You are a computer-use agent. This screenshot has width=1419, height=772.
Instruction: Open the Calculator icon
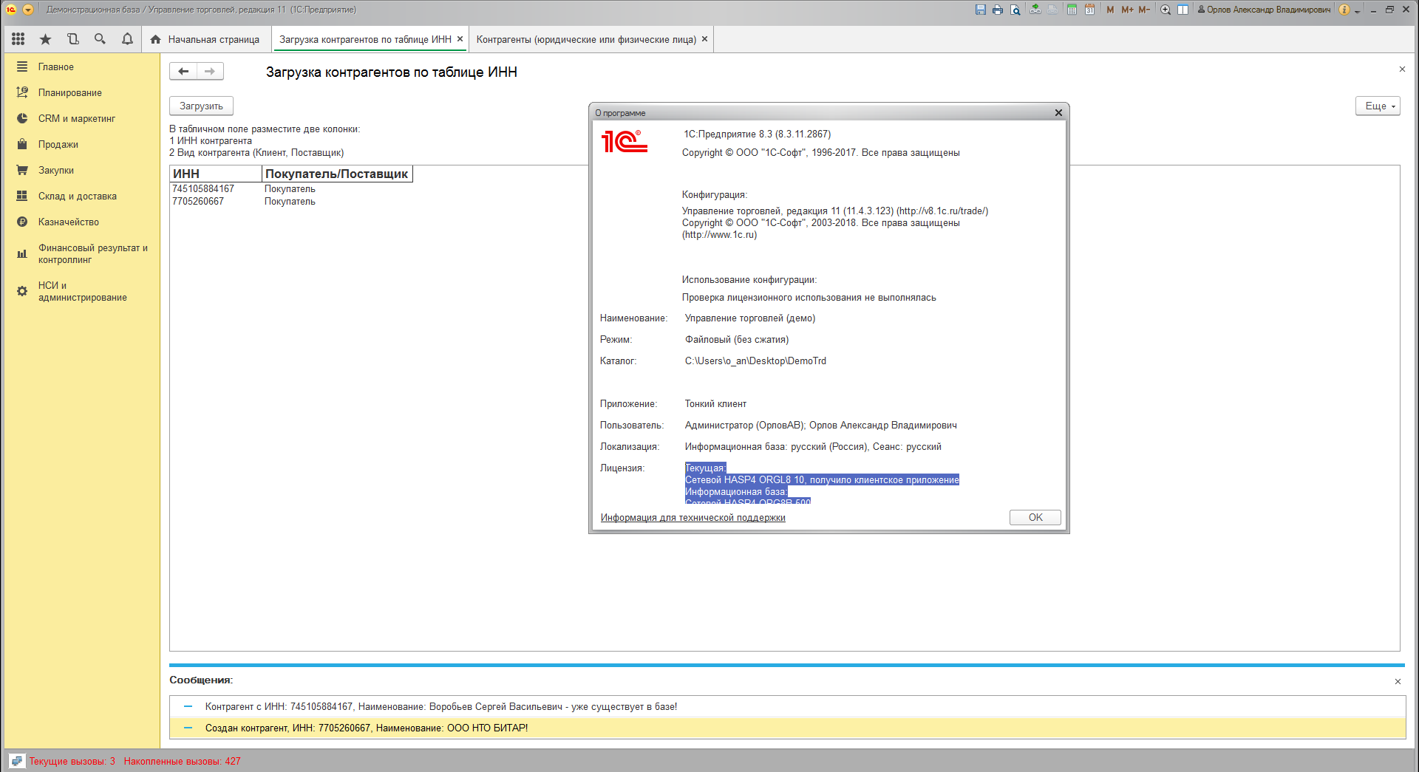coord(1072,10)
